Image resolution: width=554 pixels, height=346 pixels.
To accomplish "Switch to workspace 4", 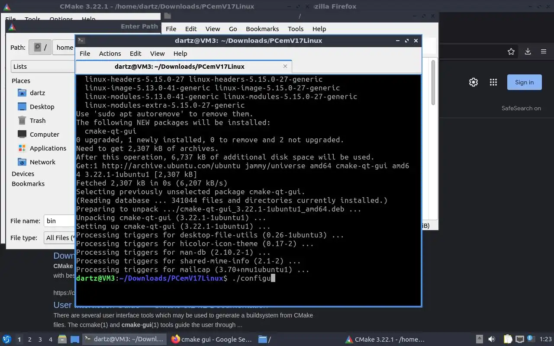I will tap(51, 340).
